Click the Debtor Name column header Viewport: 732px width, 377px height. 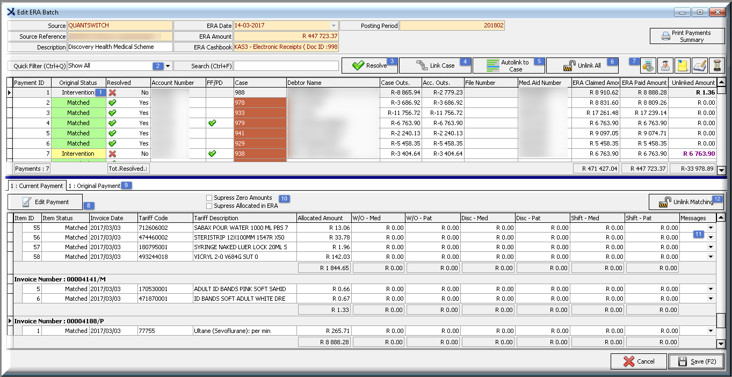[x=332, y=83]
